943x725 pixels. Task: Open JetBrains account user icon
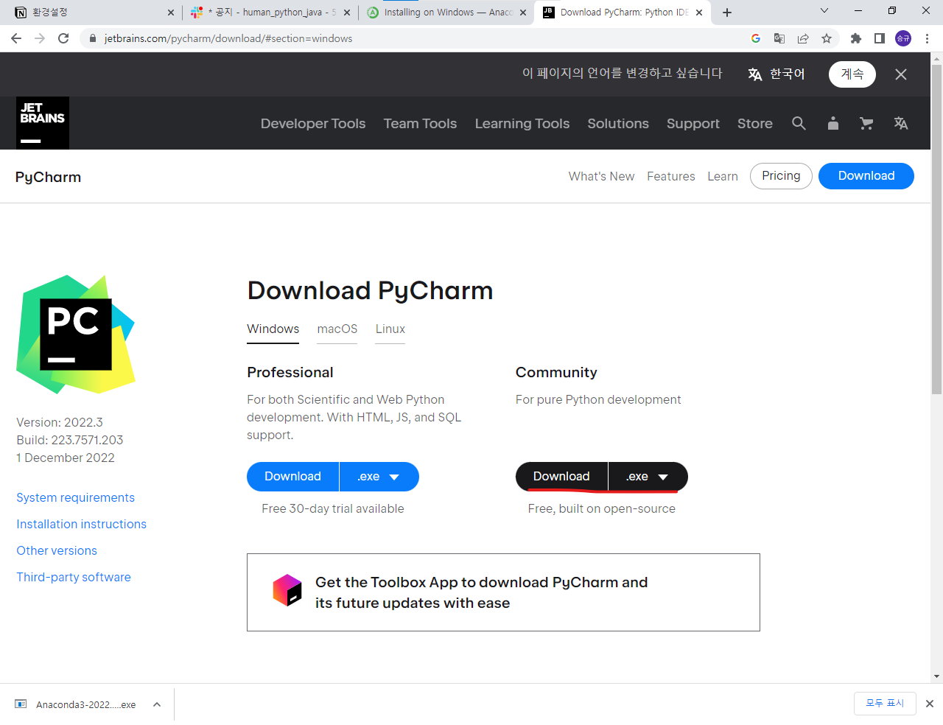click(833, 123)
